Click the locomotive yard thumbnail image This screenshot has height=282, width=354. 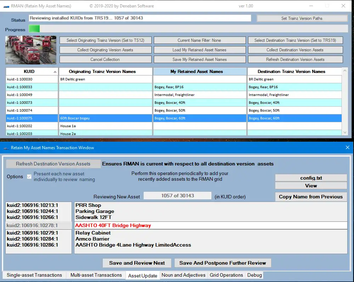pos(31,50)
